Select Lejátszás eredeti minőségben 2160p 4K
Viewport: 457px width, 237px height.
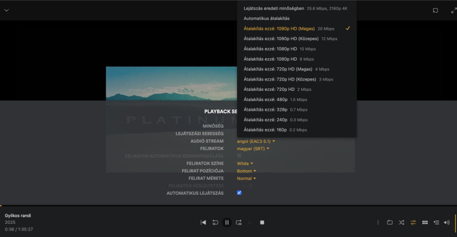pos(296,9)
